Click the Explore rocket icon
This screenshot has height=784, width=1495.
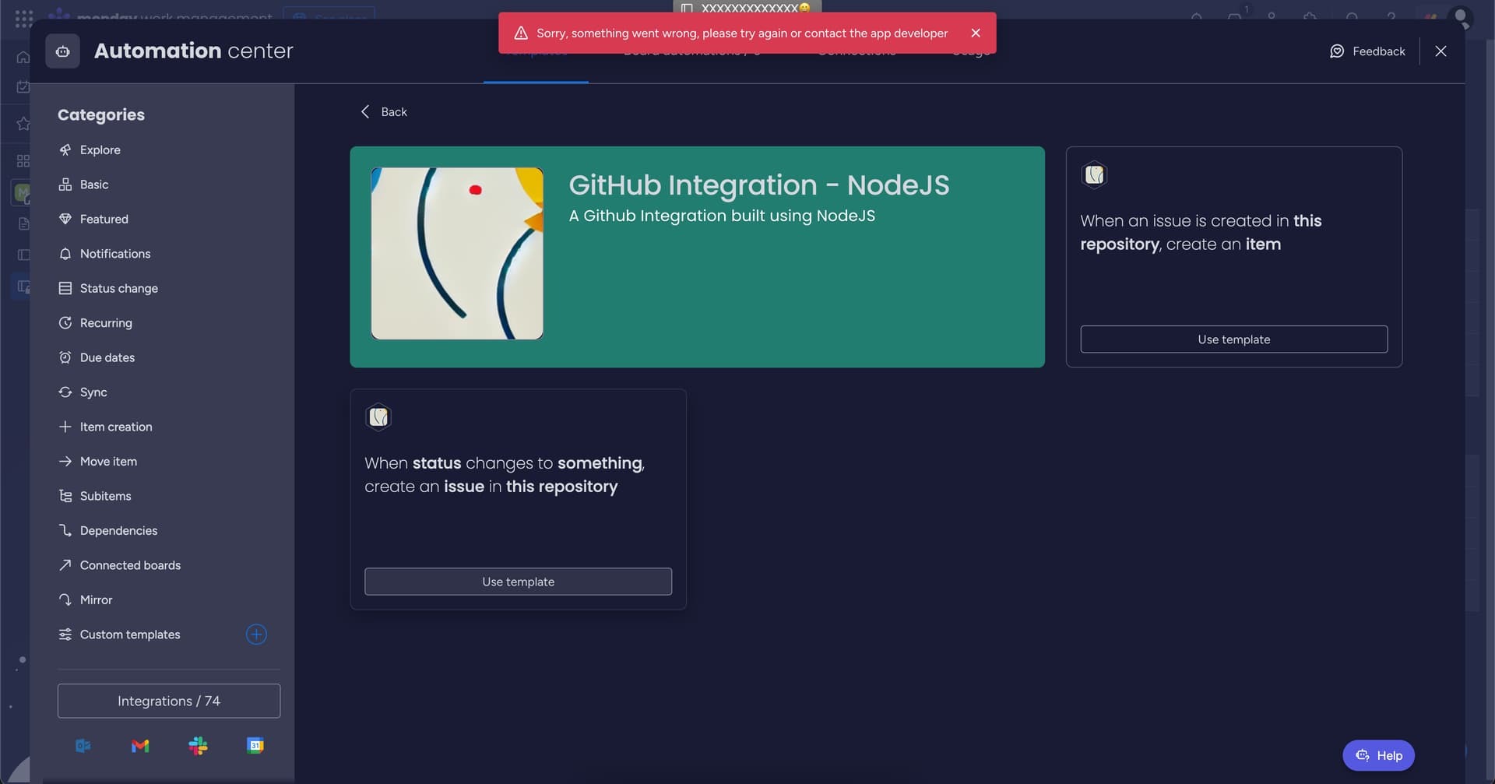pos(65,149)
